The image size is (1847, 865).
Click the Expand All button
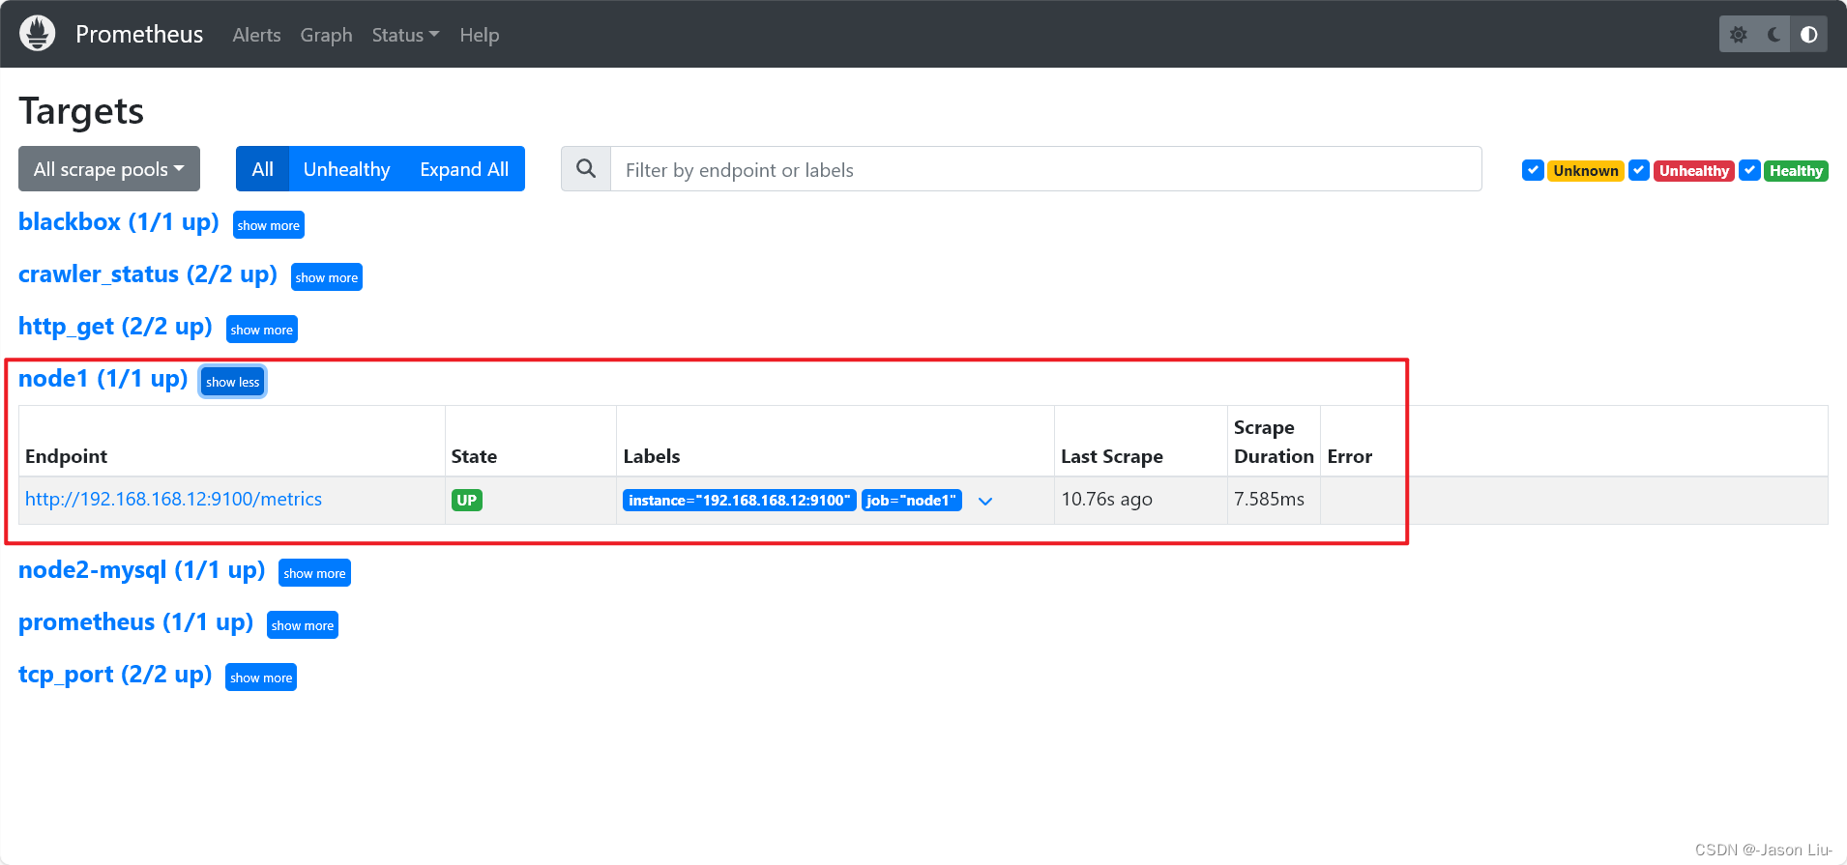464,169
